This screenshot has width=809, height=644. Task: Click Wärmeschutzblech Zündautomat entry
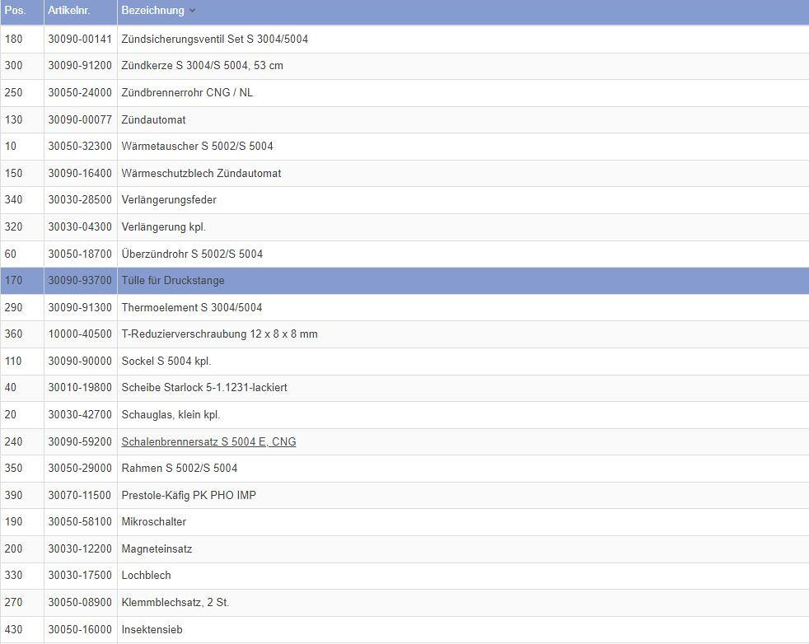201,173
